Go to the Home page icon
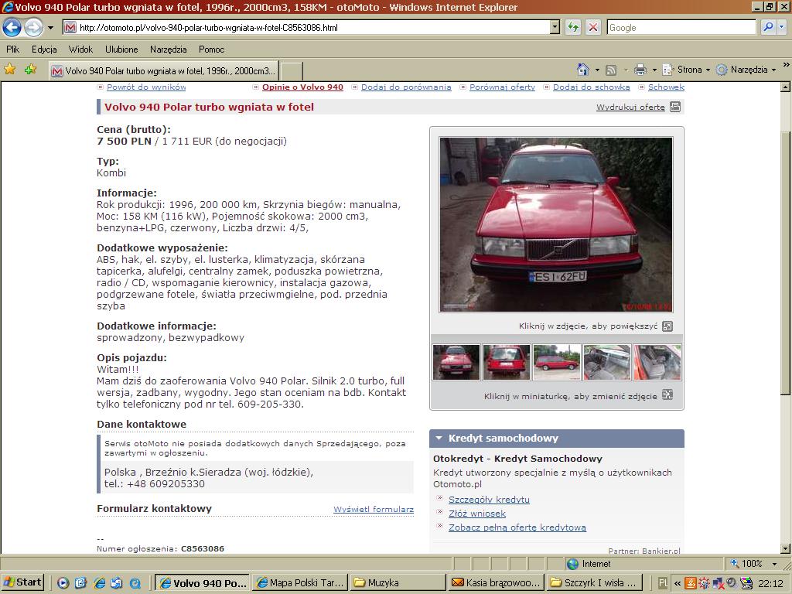Image resolution: width=792 pixels, height=594 pixels. tap(583, 70)
